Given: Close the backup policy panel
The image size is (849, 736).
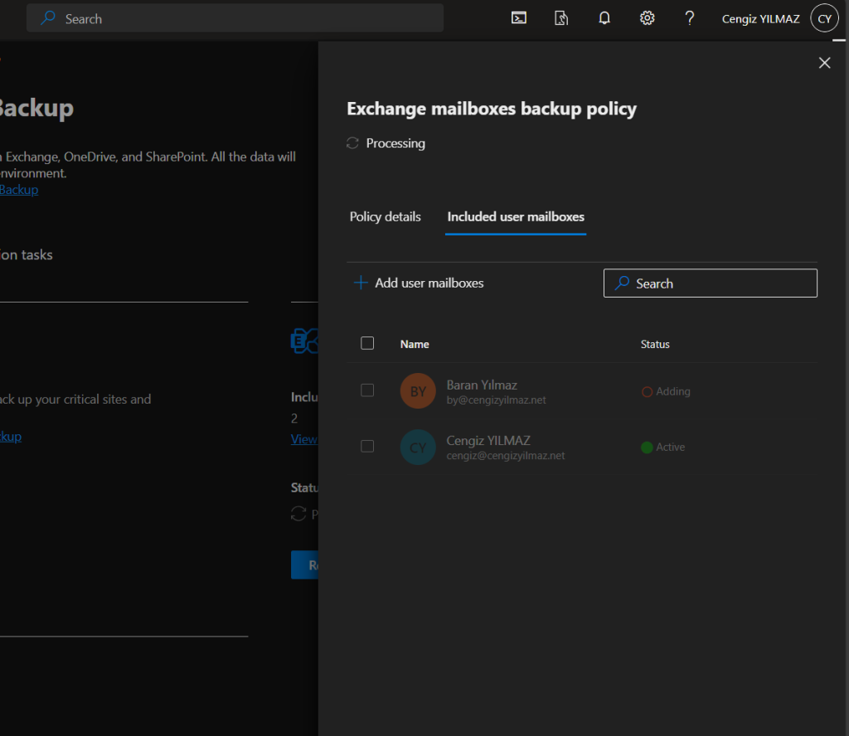Looking at the screenshot, I should click(x=824, y=63).
